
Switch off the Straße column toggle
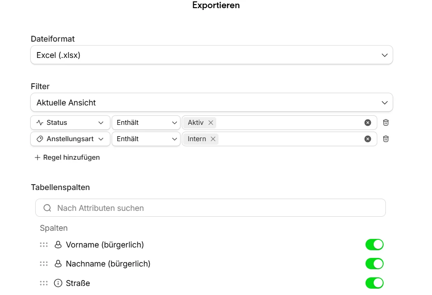click(x=374, y=283)
